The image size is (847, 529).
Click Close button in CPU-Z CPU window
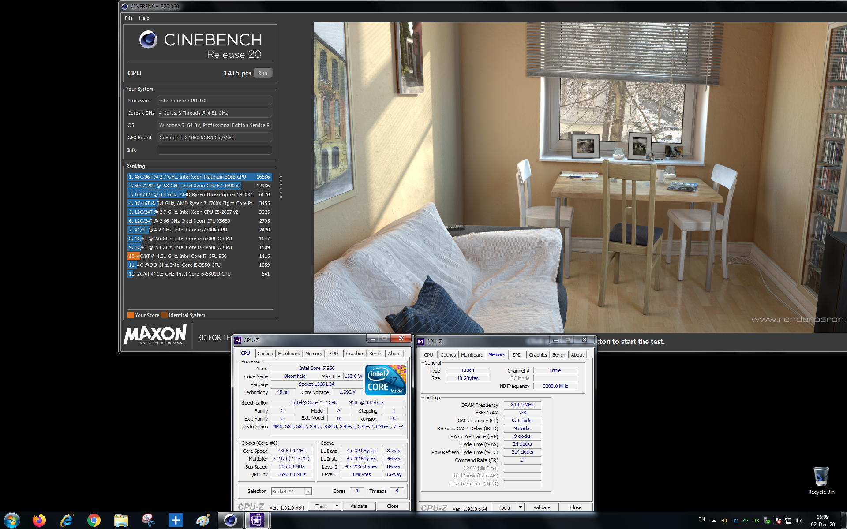[393, 506]
